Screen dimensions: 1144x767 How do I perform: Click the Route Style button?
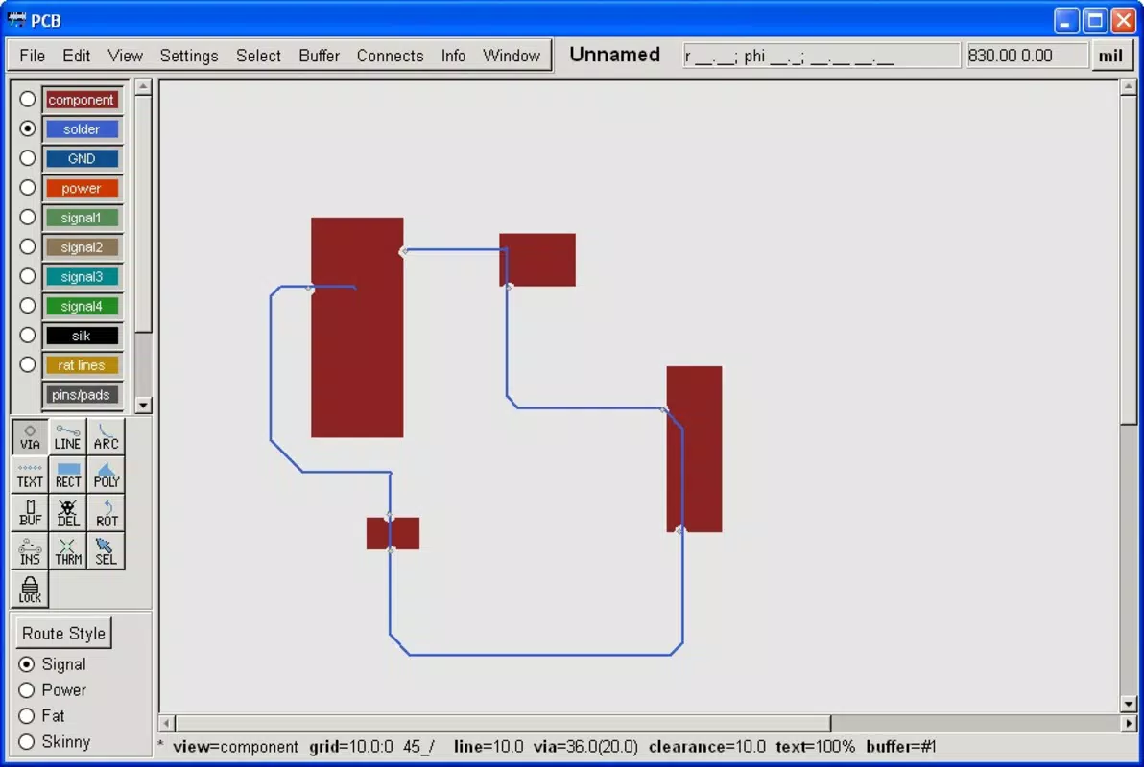[x=63, y=633]
